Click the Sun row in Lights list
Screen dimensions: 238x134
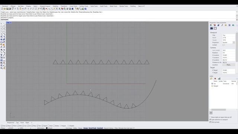pyautogui.click(x=223, y=84)
